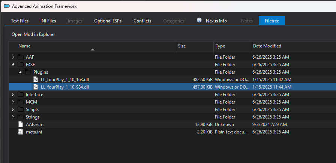The image size is (336, 163).
Task: Click the Unknown type cell
Action: point(224,124)
